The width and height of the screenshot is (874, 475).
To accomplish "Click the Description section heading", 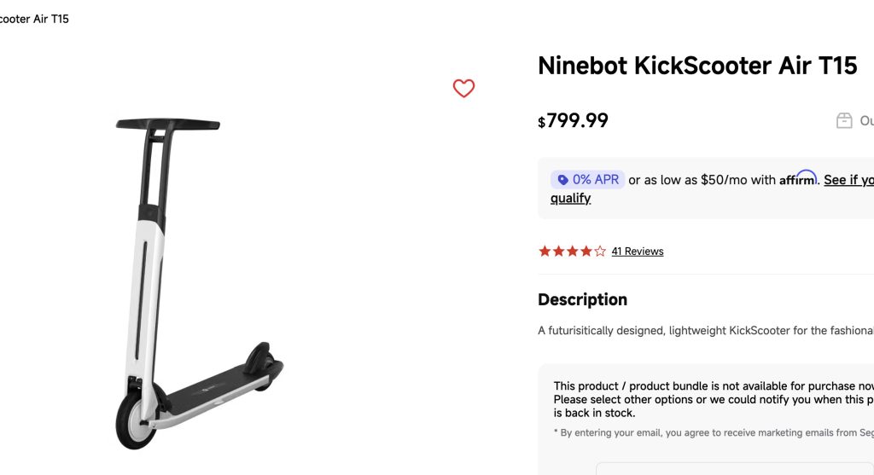I will point(582,299).
